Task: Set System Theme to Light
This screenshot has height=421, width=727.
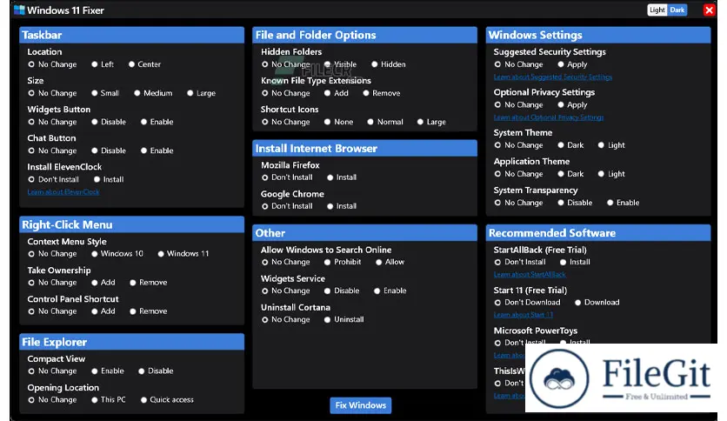Action: pos(611,145)
